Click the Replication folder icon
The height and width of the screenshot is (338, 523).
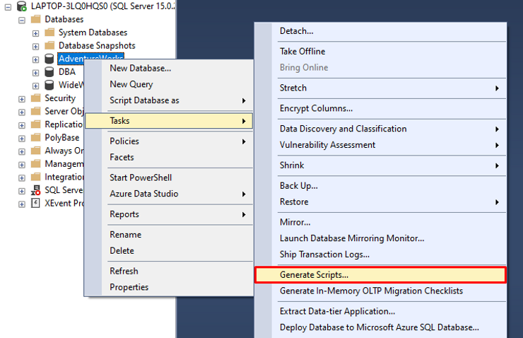pos(35,124)
